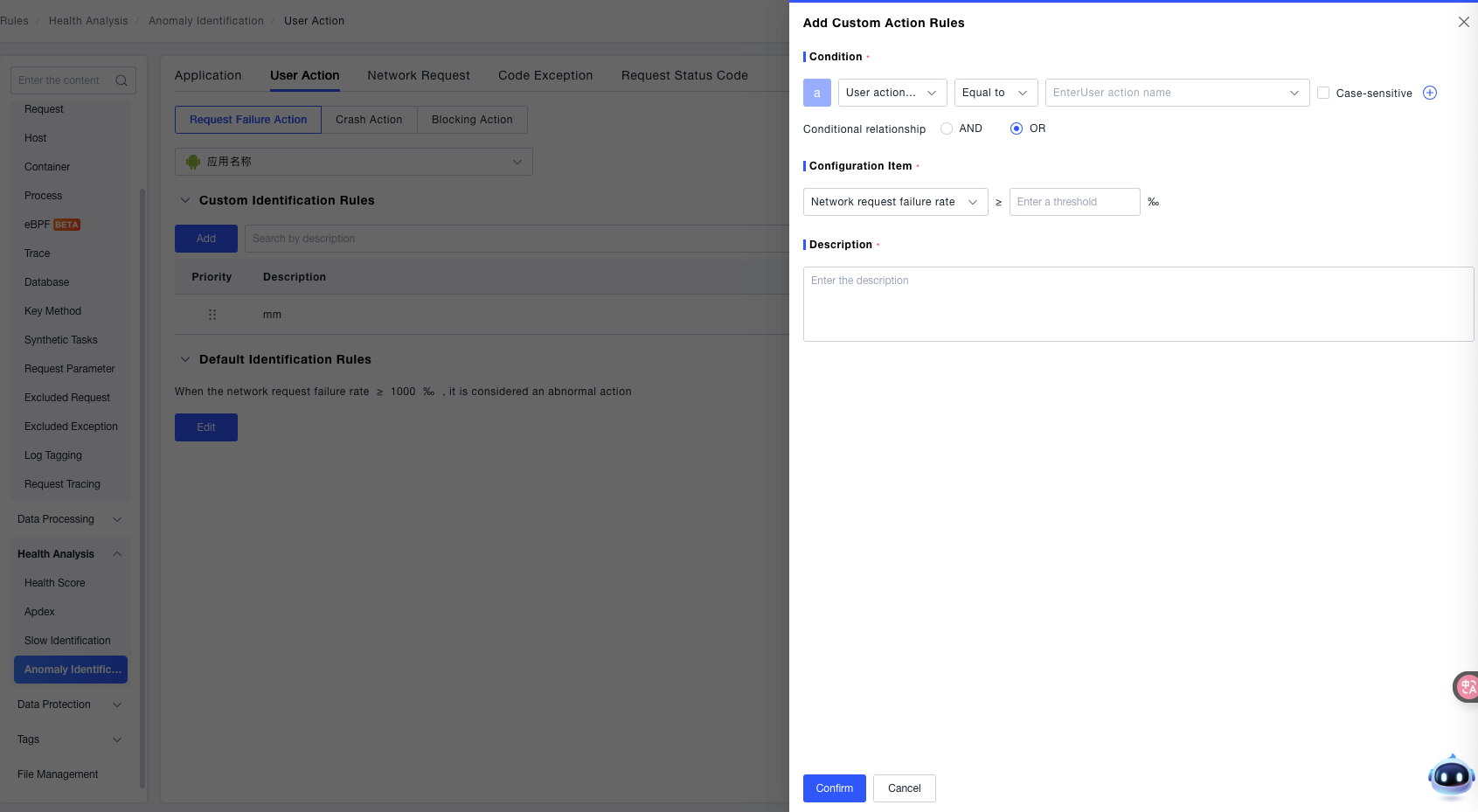Screen dimensions: 1478x812
Task: Collapse the Custom Identification Rules section
Action: click(185, 200)
